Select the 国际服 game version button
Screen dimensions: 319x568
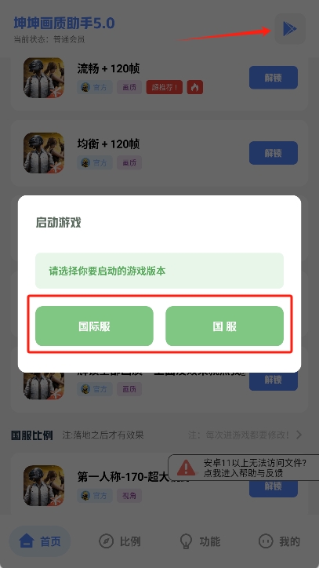[94, 326]
